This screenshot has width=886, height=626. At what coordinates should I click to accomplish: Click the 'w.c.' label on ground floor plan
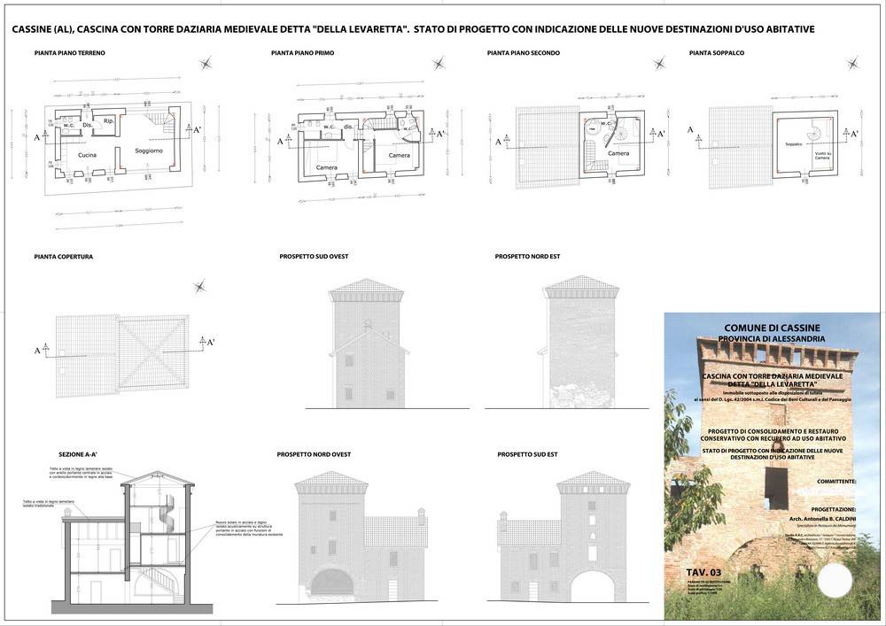[69, 125]
